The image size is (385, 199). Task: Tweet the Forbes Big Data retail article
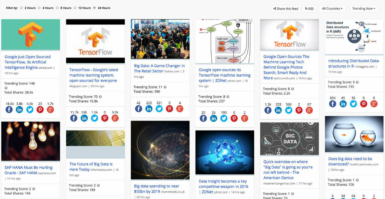click(x=159, y=109)
